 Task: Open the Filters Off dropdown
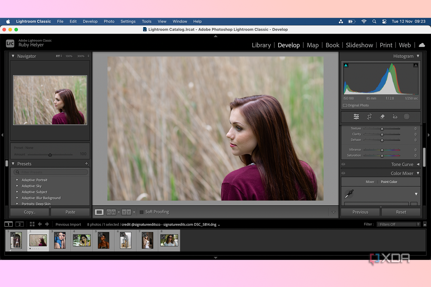point(398,224)
